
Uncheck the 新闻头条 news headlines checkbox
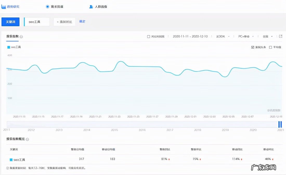253,47
